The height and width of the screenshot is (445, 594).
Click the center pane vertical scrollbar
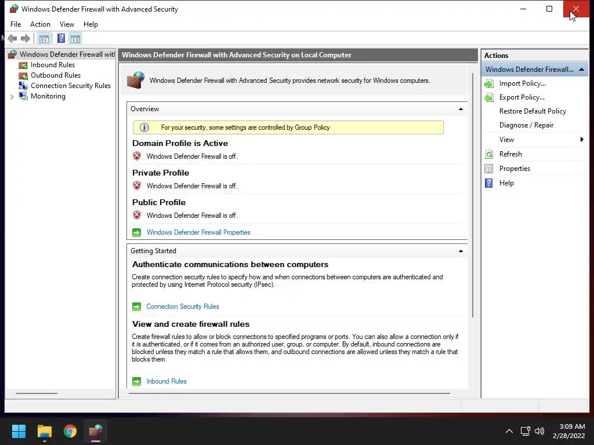pyautogui.click(x=473, y=195)
